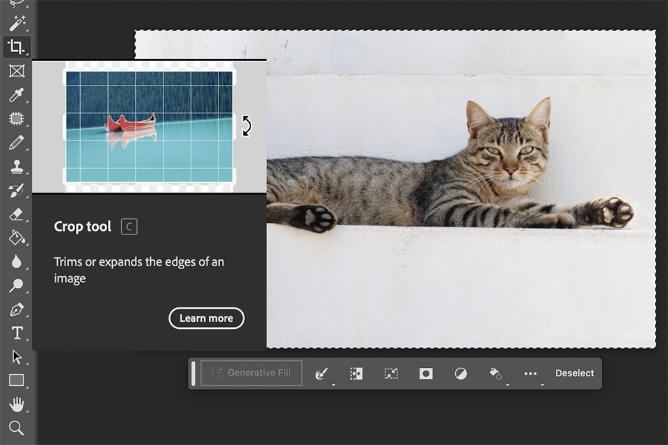Select the Pencil tool
Image resolution: width=668 pixels, height=445 pixels.
click(x=17, y=143)
